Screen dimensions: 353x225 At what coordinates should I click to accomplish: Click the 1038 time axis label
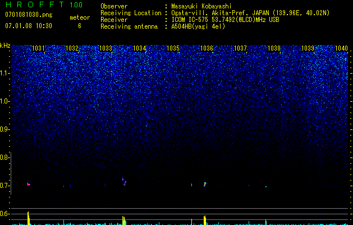274,48
